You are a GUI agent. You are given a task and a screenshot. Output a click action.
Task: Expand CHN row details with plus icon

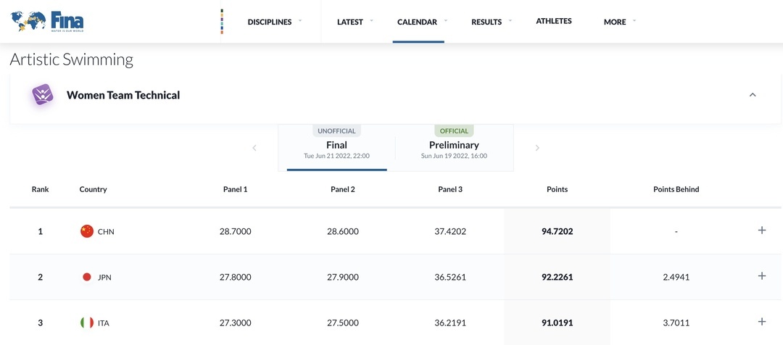click(x=761, y=230)
